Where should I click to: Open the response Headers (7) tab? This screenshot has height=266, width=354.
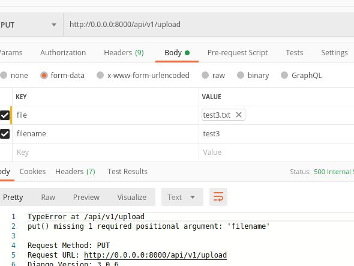pyautogui.click(x=75, y=172)
